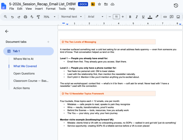
Task: Select Tab 1 in document tabs
Action: pyautogui.click(x=28, y=51)
